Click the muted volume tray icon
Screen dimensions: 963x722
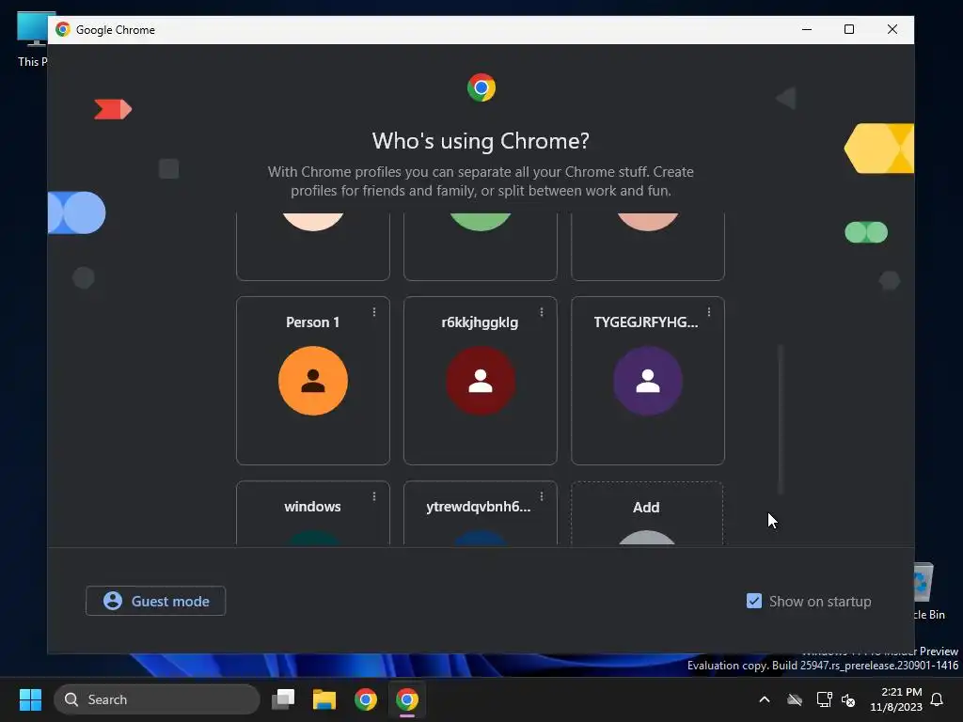tap(848, 699)
